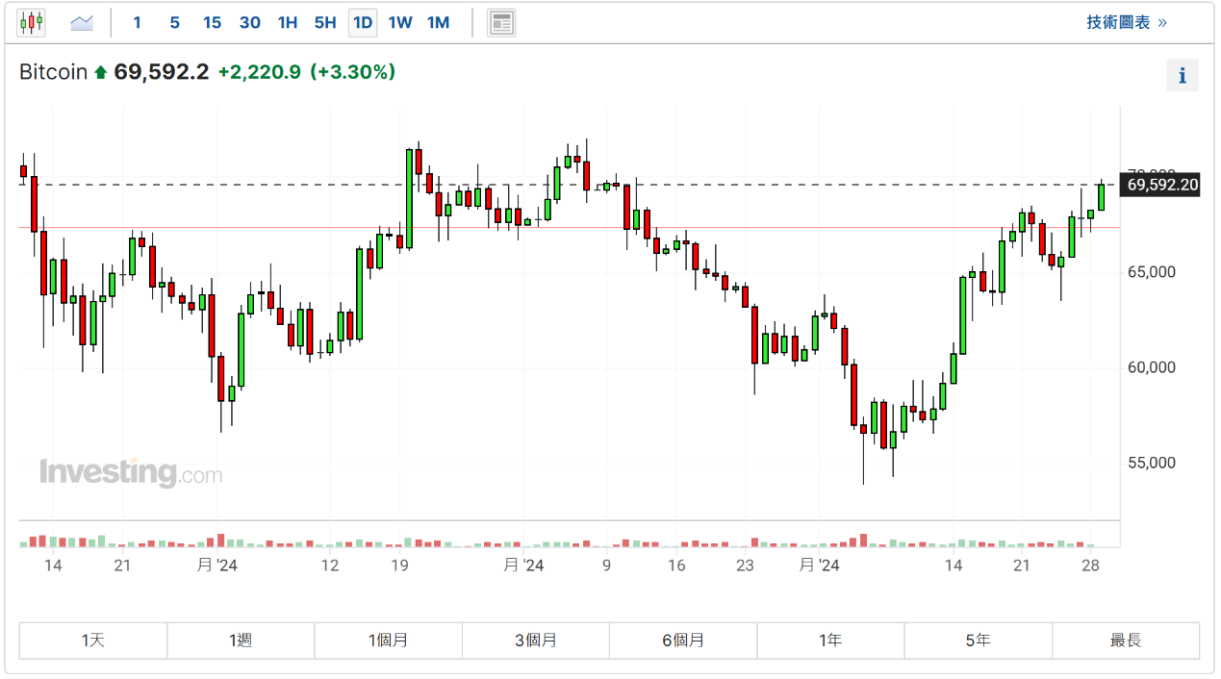The width and height of the screenshot is (1221, 679).
Task: Open the 技術圖表 technical chart link
Action: (1126, 22)
